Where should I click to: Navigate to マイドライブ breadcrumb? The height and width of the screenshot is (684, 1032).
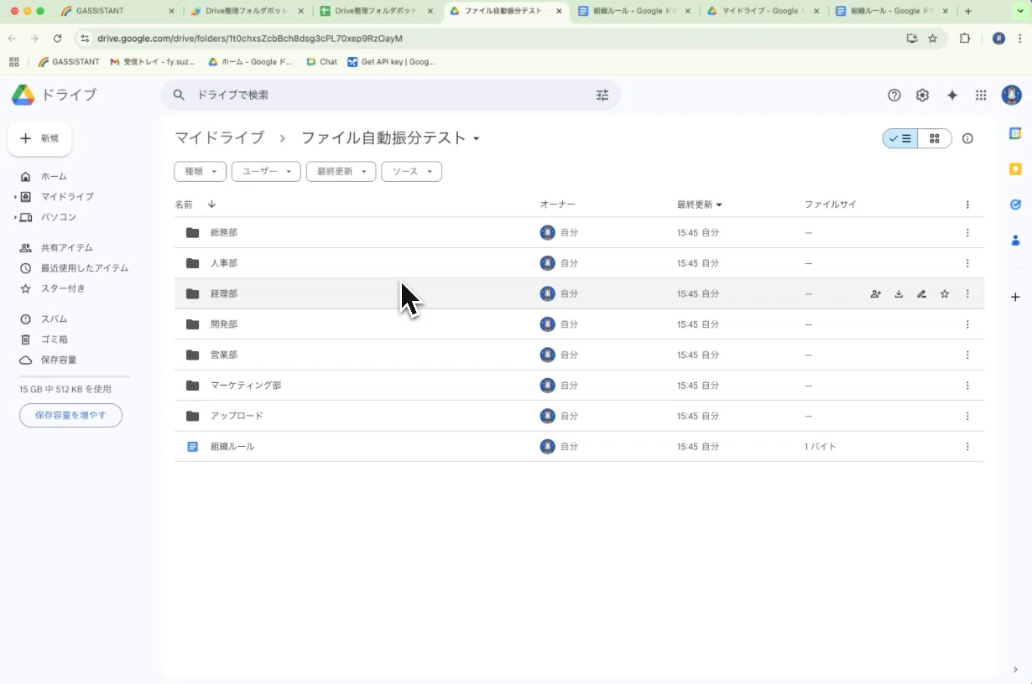(x=220, y=138)
